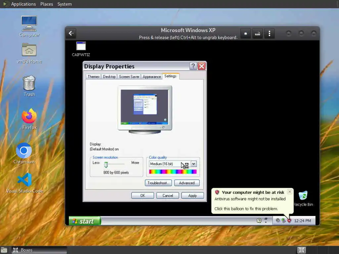Select the Settings tab

pos(170,76)
